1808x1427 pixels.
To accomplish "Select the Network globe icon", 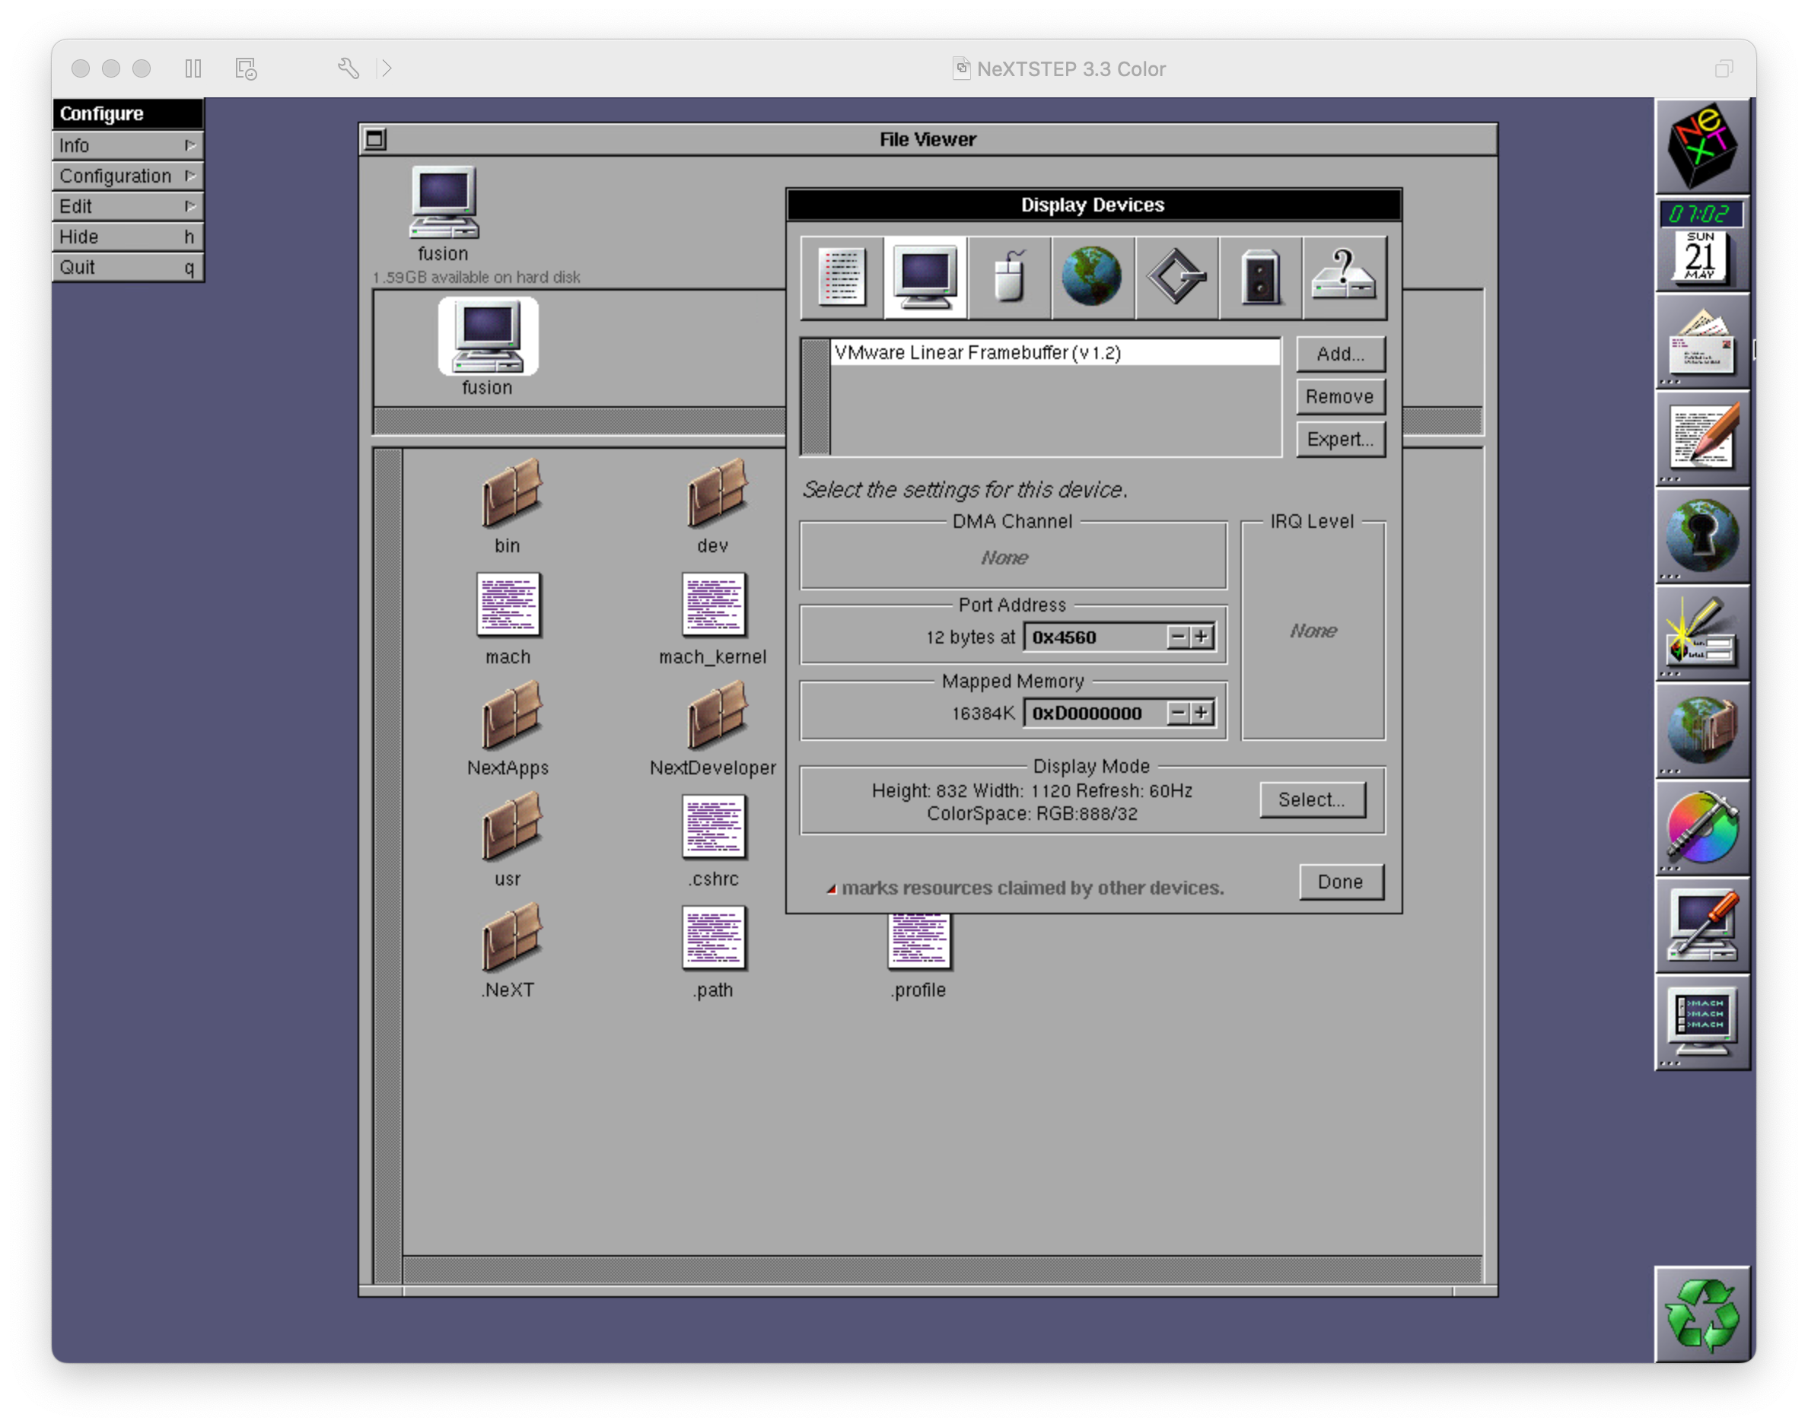I will (1092, 278).
